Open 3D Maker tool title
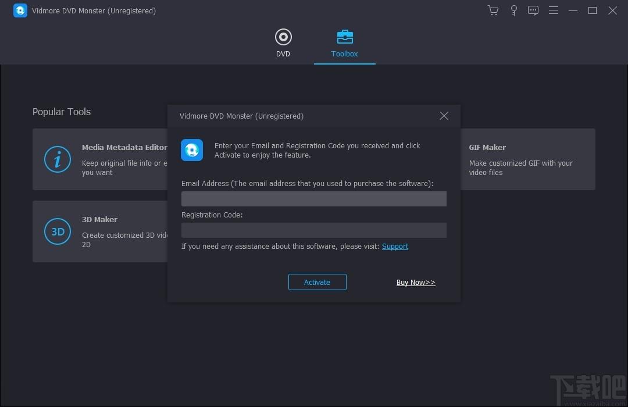 [x=100, y=220]
